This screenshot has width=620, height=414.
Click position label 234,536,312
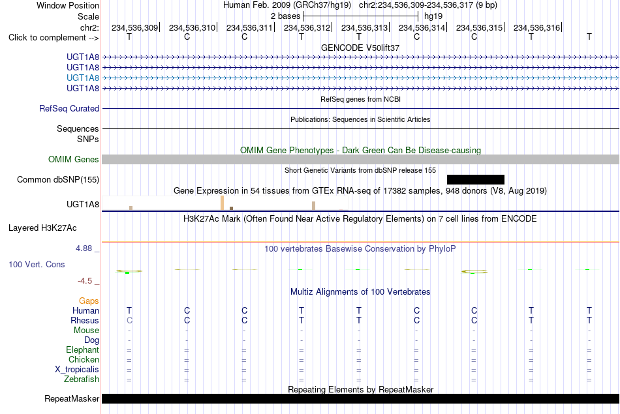coord(307,27)
